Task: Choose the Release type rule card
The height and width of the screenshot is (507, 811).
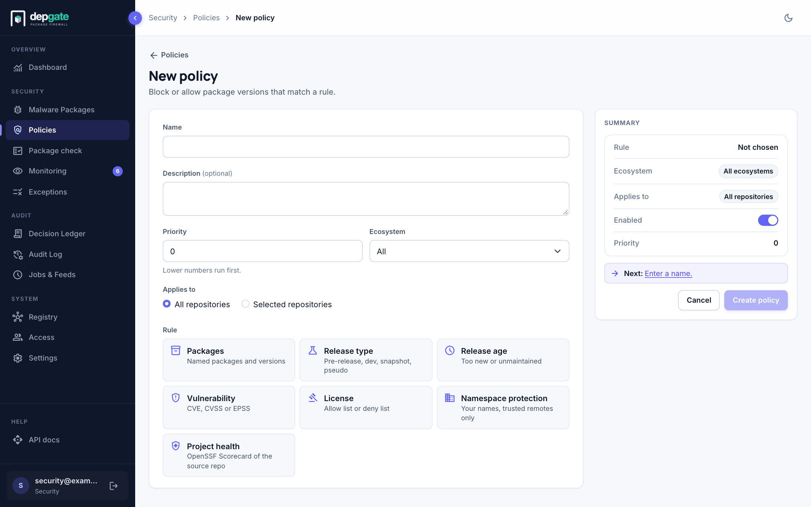Action: point(366,360)
